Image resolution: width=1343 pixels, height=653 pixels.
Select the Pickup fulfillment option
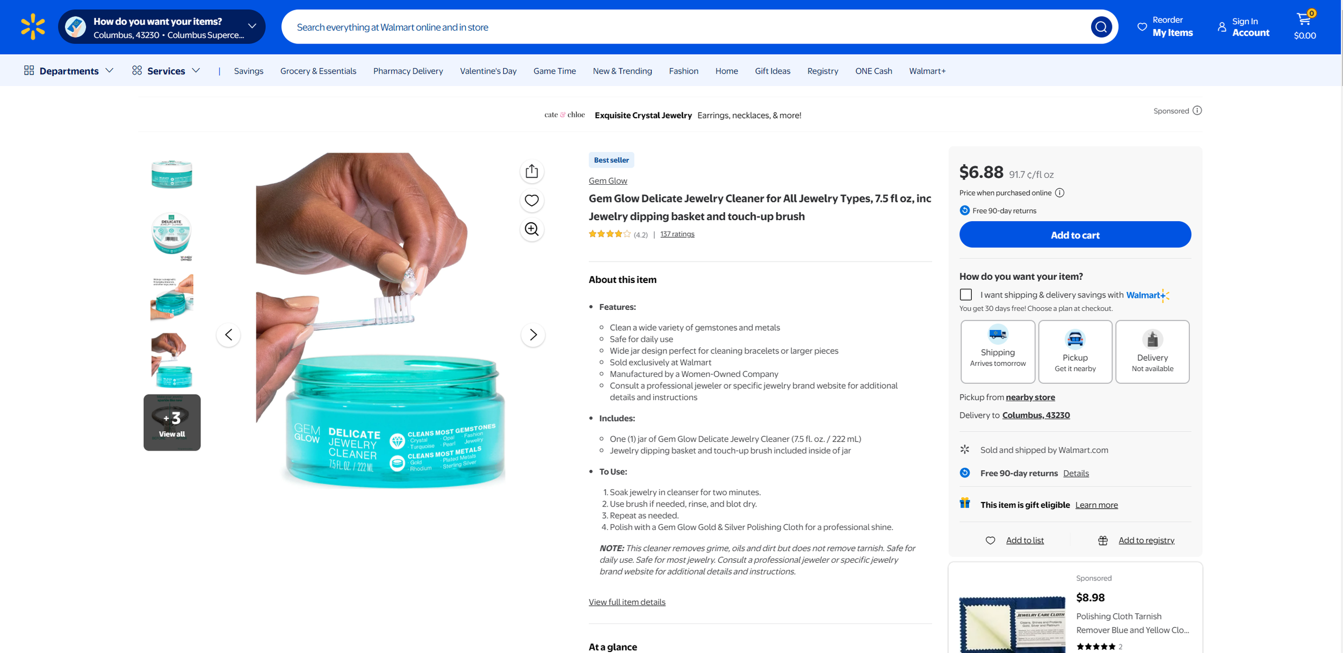pyautogui.click(x=1075, y=352)
